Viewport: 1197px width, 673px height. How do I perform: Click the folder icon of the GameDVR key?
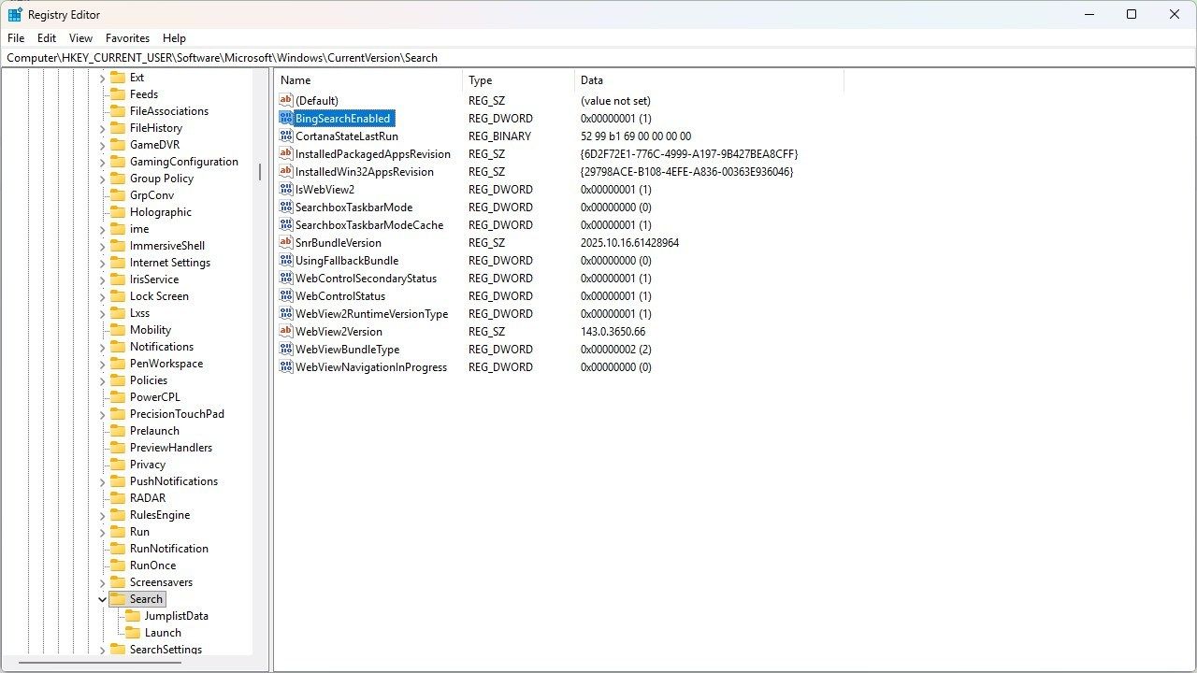118,145
